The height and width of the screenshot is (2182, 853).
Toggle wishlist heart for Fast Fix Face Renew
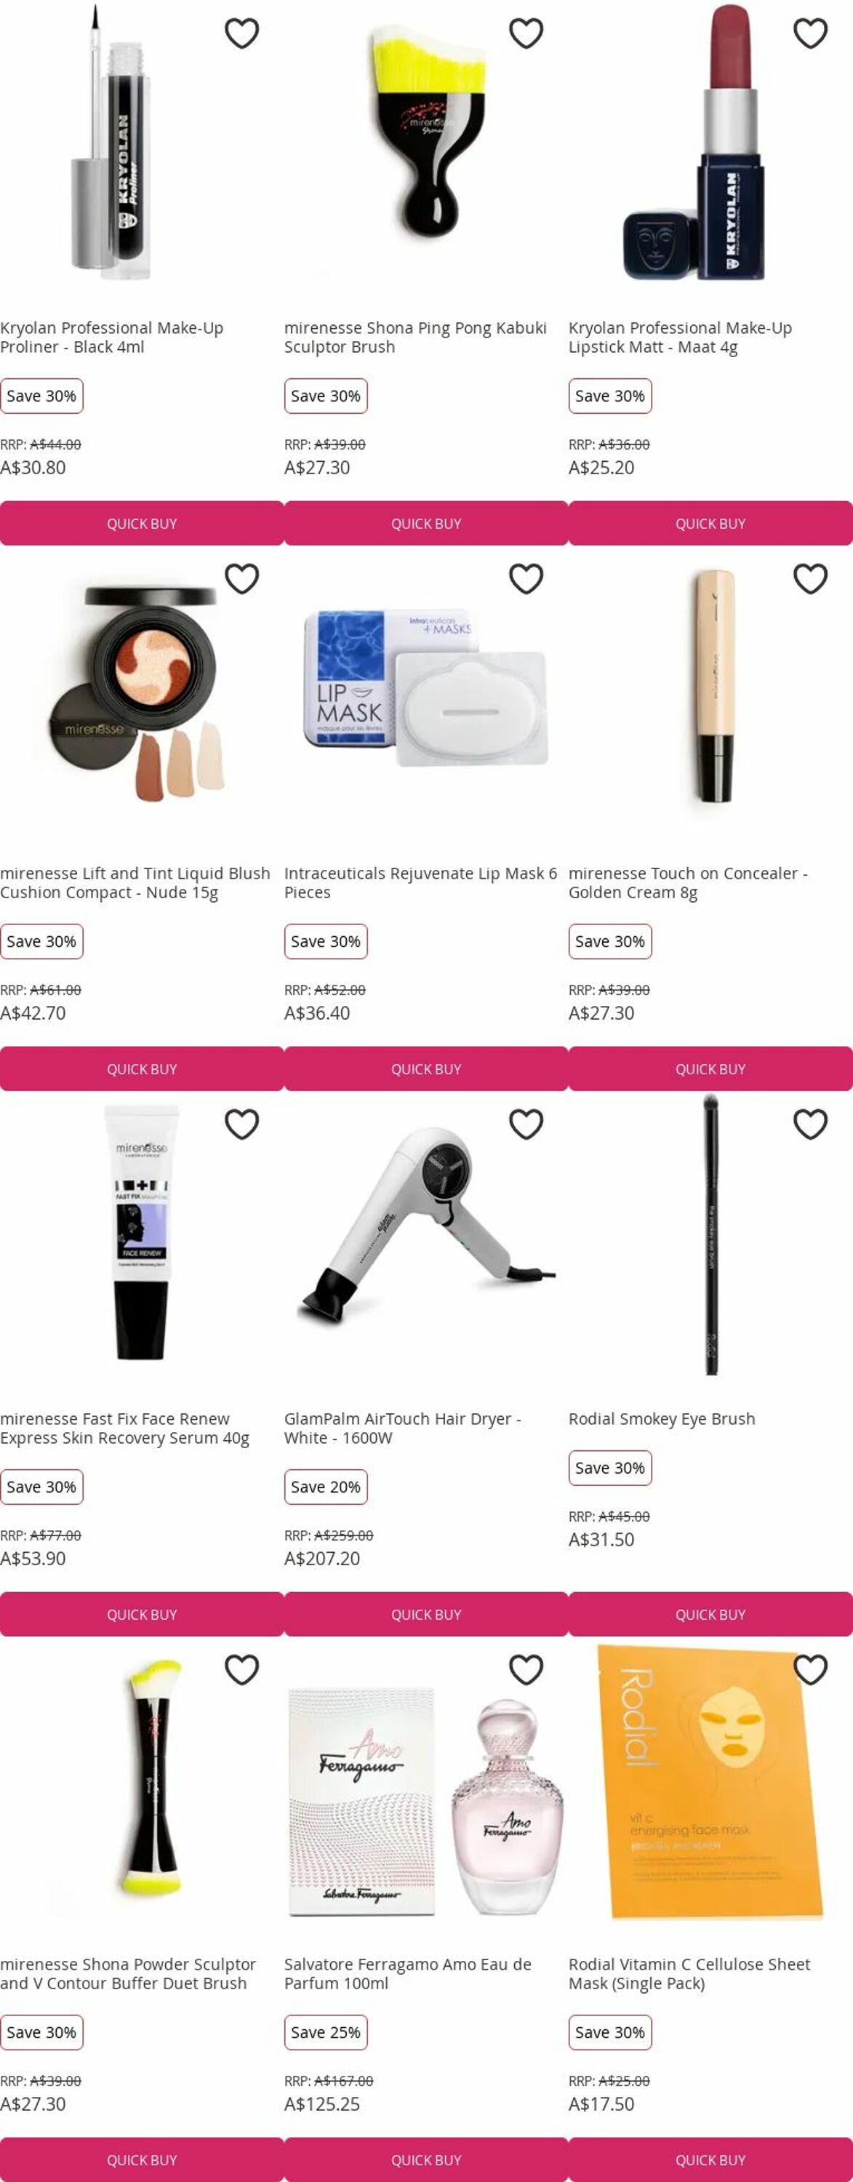(x=241, y=1124)
